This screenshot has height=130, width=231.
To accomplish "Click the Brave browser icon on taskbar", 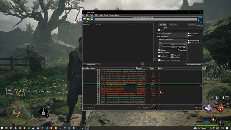I will tap(25, 129).
